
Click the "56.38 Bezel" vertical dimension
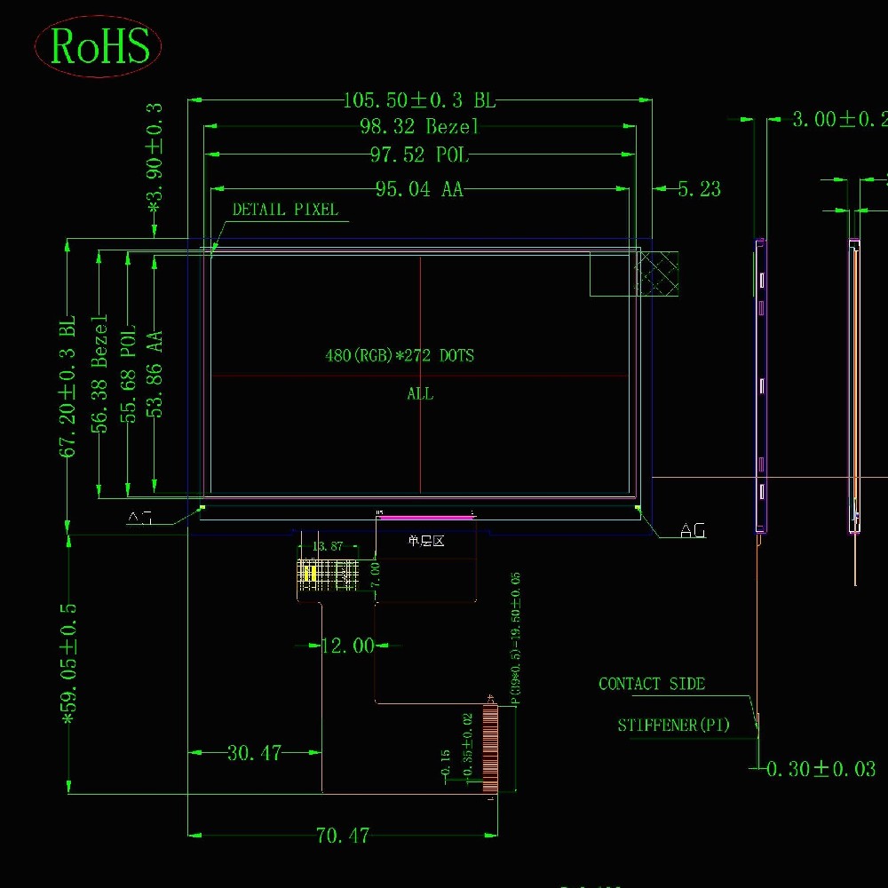pos(99,374)
